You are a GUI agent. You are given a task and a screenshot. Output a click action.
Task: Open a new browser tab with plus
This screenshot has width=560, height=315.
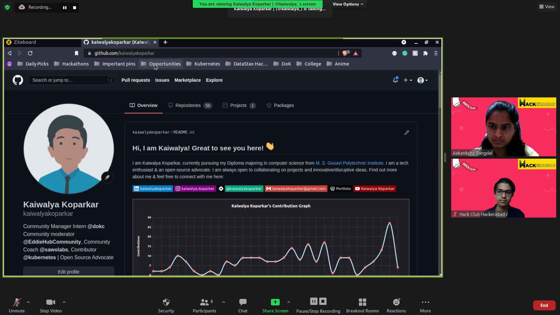pyautogui.click(x=165, y=42)
